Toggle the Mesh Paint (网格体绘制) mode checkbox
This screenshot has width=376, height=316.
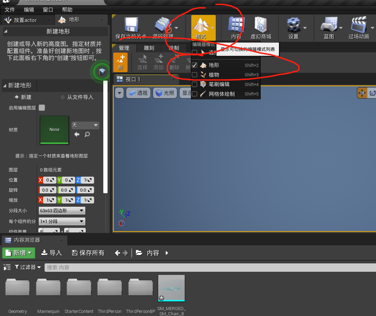[x=194, y=94]
